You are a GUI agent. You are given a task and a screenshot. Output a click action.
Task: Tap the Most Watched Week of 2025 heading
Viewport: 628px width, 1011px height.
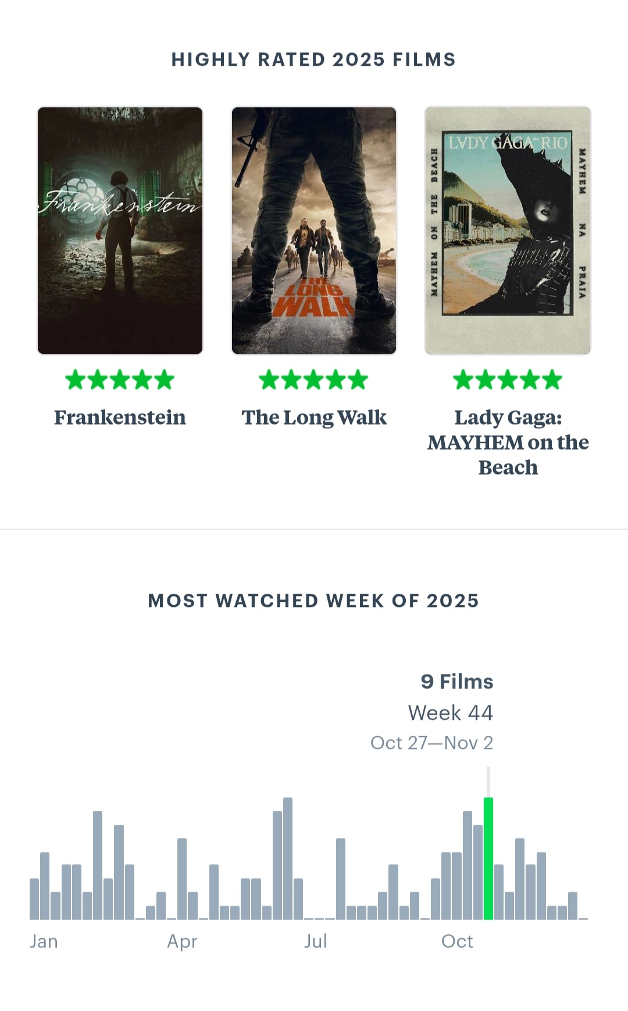click(313, 601)
